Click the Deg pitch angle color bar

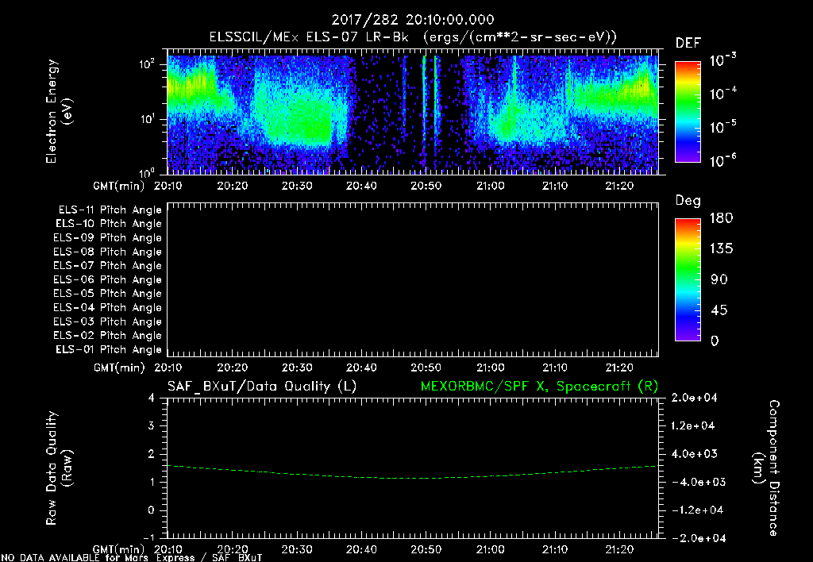(688, 279)
